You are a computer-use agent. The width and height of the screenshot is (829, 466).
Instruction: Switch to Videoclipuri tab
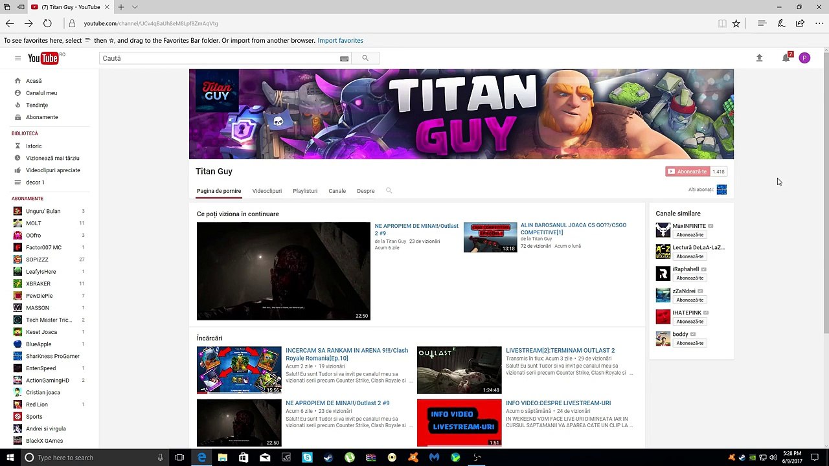pos(267,191)
